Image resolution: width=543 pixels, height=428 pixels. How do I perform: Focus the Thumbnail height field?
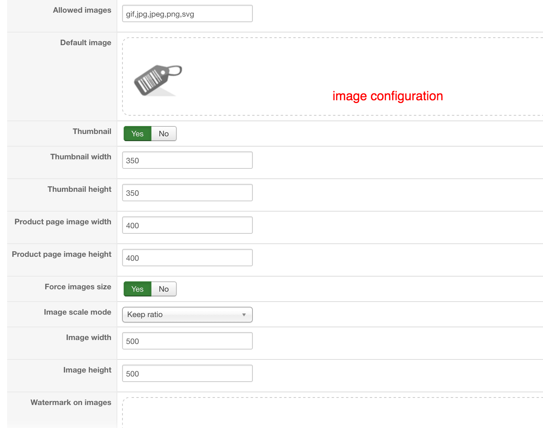(187, 193)
